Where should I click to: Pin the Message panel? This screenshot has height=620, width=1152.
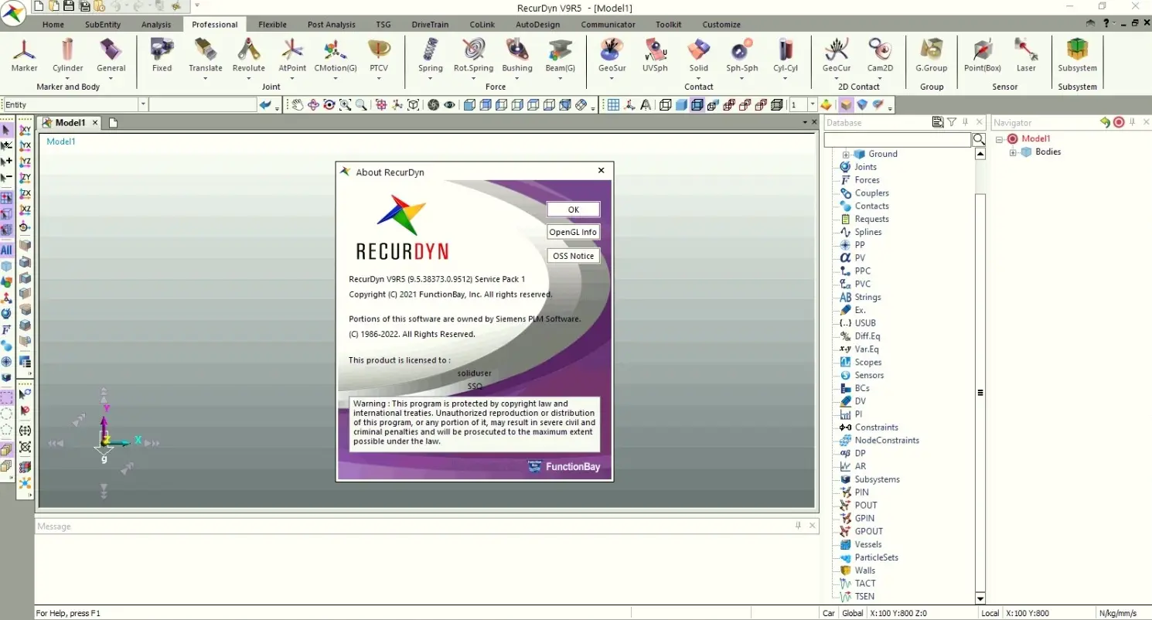click(x=798, y=525)
